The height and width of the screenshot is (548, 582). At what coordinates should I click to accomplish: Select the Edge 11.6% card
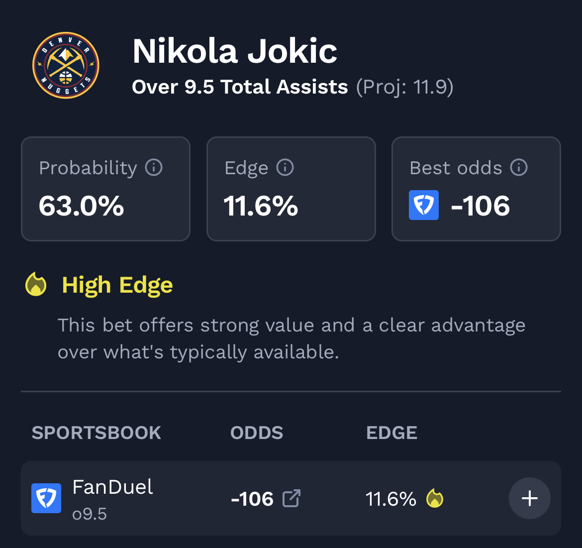coord(291,189)
